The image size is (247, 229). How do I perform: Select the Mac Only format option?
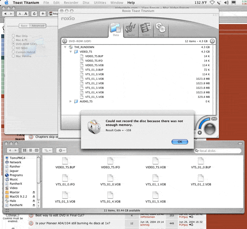pos(14,36)
